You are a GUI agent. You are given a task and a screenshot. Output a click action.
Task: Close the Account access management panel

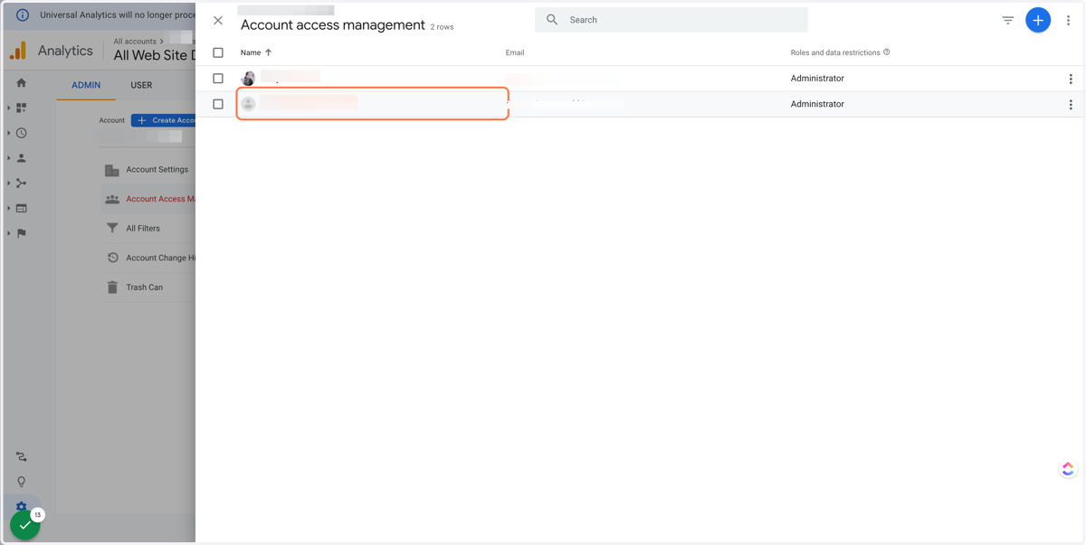click(x=218, y=20)
